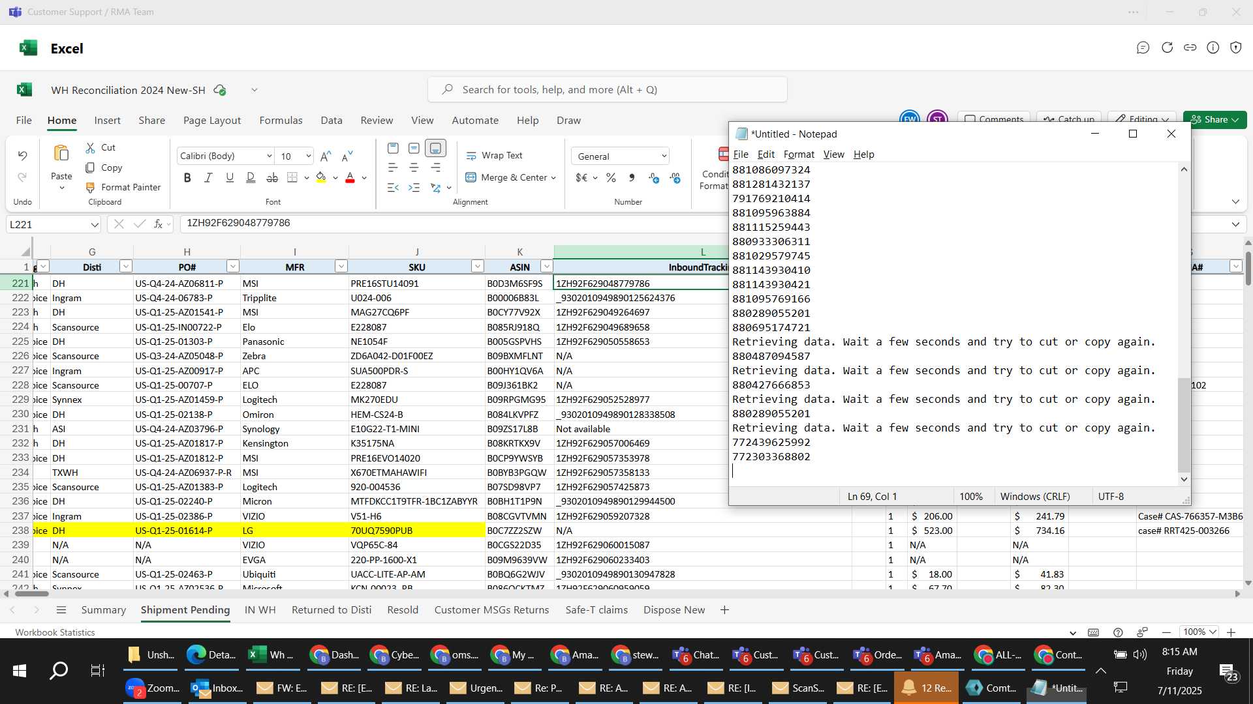Screen dimensions: 1253x704
Task: Open Notepad Format menu
Action: coord(799,154)
